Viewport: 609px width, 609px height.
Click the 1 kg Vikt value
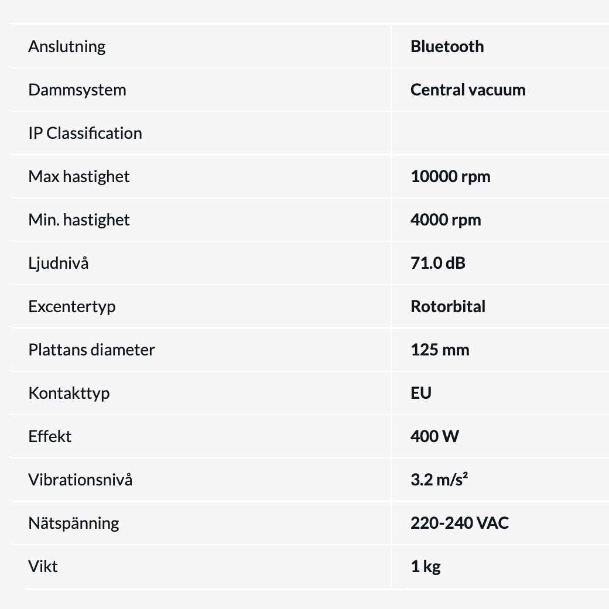[x=426, y=567]
